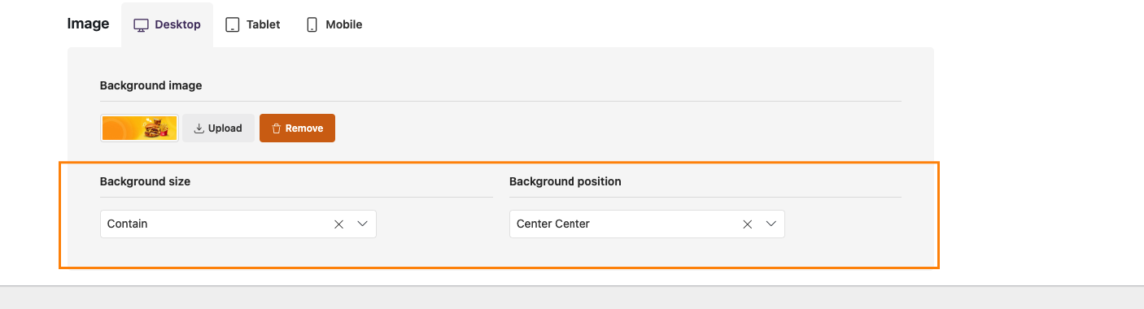Click the Image section heading
This screenshot has height=309, width=1144.
(x=89, y=24)
